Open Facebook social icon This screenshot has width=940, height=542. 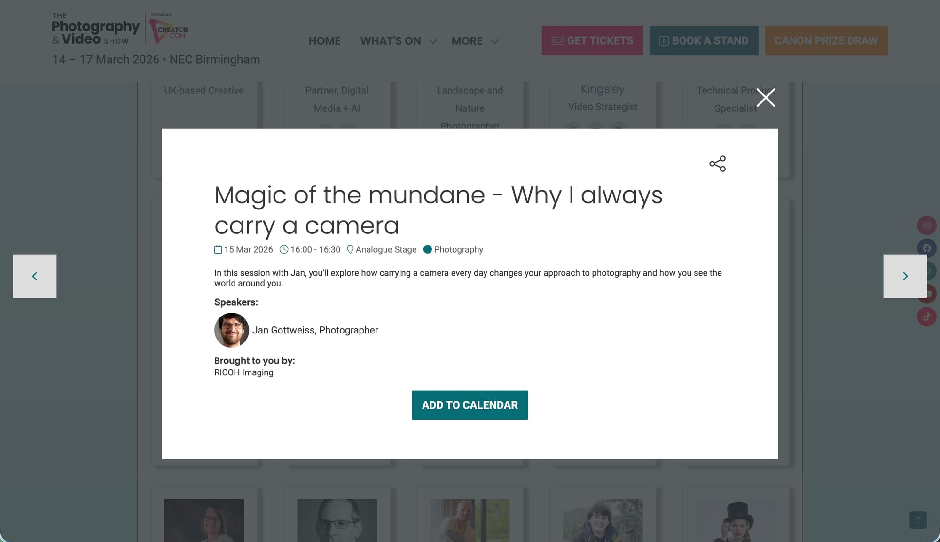point(927,248)
